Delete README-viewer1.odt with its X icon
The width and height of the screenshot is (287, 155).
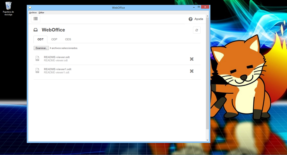point(192,71)
